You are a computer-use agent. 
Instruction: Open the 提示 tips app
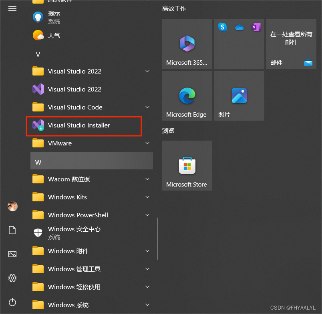coord(92,17)
